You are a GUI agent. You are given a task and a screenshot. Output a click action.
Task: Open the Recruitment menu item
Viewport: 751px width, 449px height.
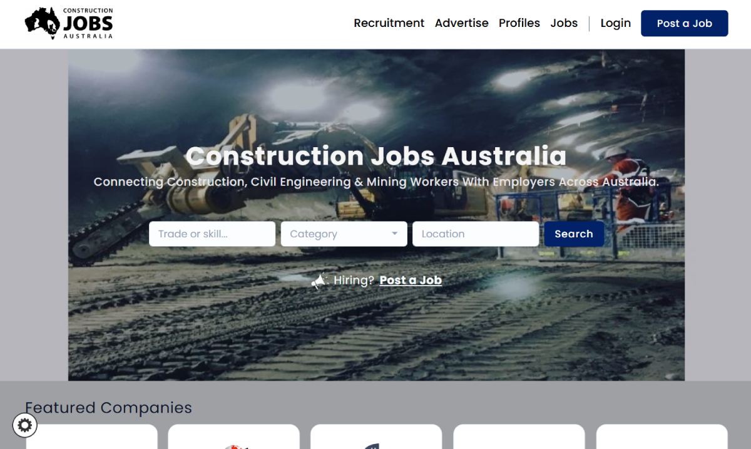[x=389, y=23]
